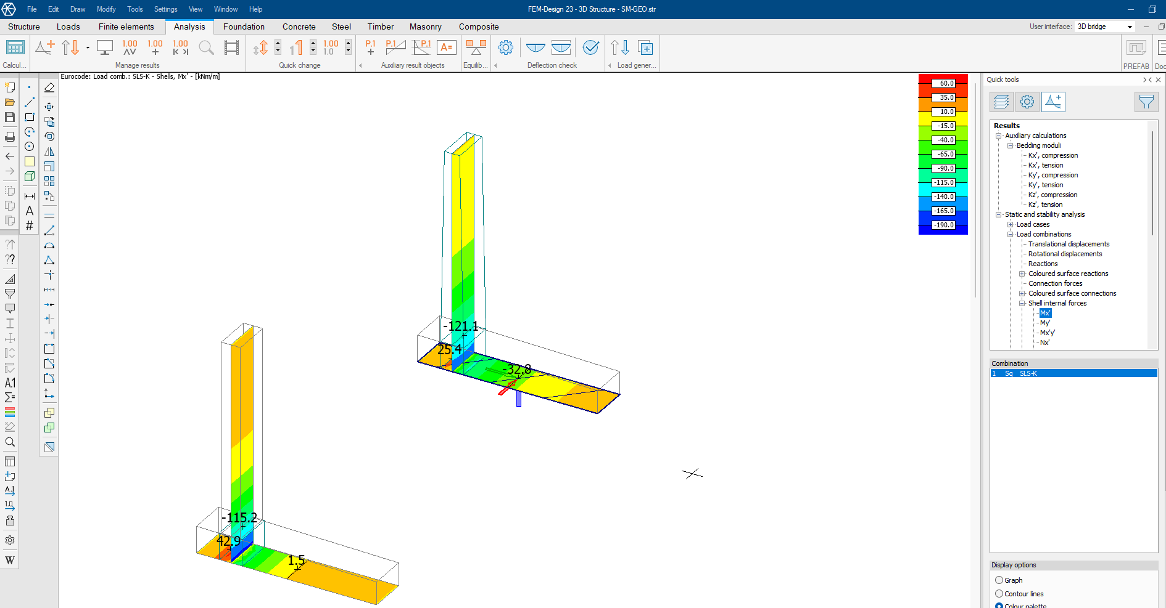Click the yellow 10.0 legend band
Viewport: 1166px width, 608px height.
943,111
